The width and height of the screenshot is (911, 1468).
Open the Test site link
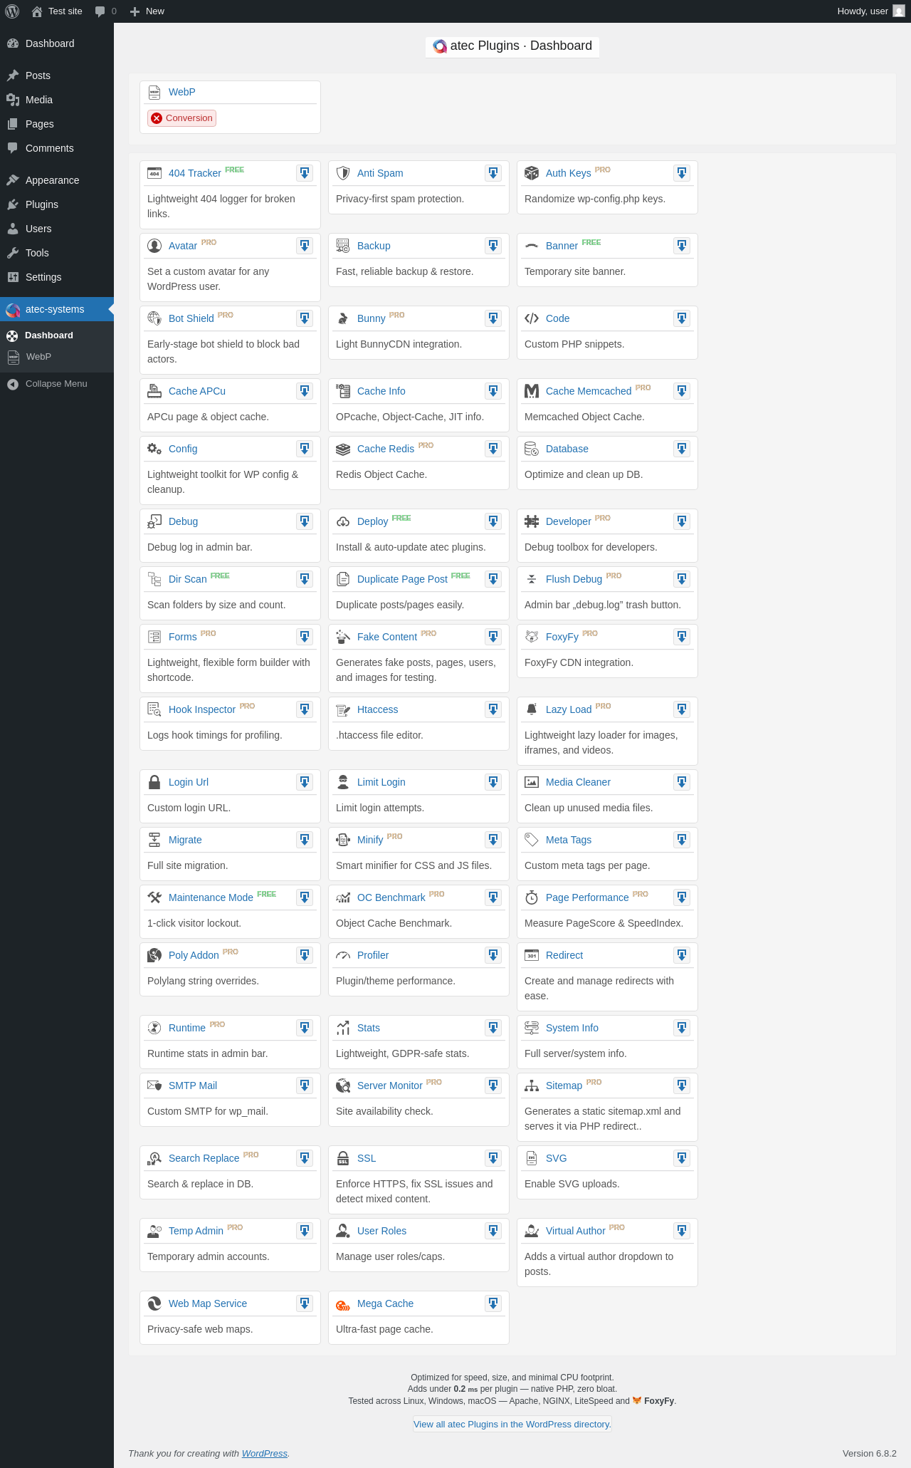click(x=57, y=11)
